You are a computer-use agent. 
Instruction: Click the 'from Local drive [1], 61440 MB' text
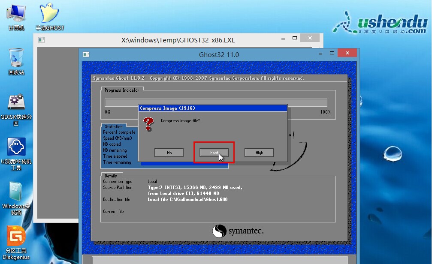coord(183,194)
